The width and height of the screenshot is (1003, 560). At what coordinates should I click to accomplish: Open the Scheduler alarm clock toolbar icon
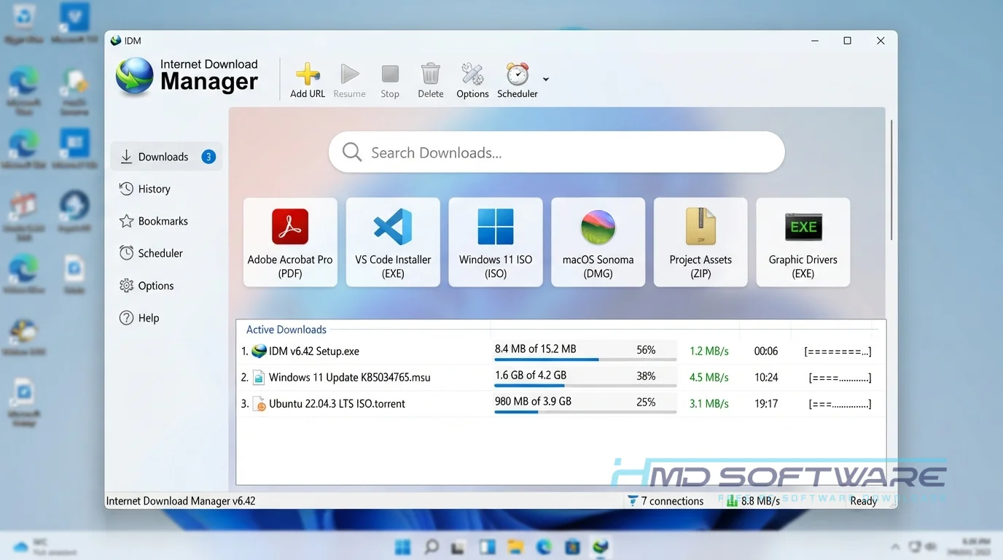(518, 74)
